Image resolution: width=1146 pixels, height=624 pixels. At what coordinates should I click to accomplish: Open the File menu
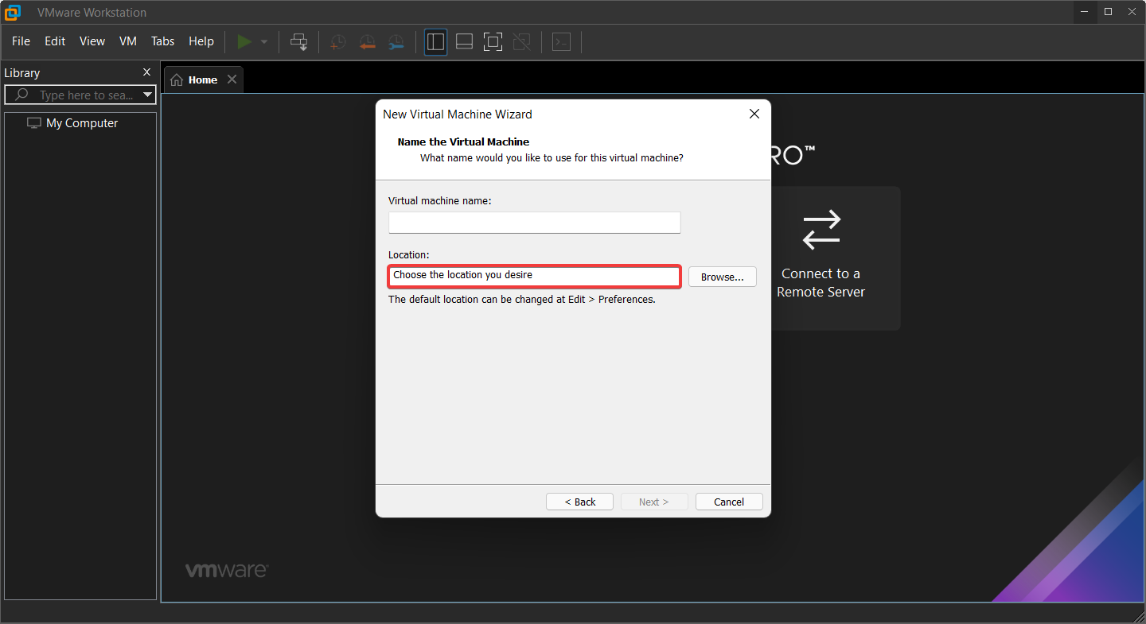(21, 41)
